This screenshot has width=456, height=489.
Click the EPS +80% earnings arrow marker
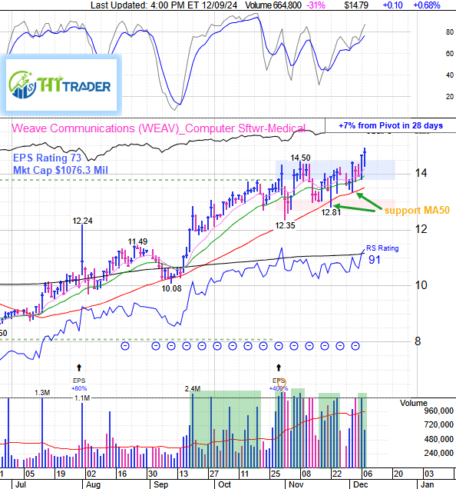(x=79, y=368)
